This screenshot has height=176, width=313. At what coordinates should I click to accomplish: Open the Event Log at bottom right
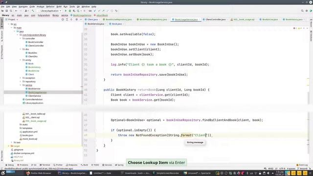302,165
